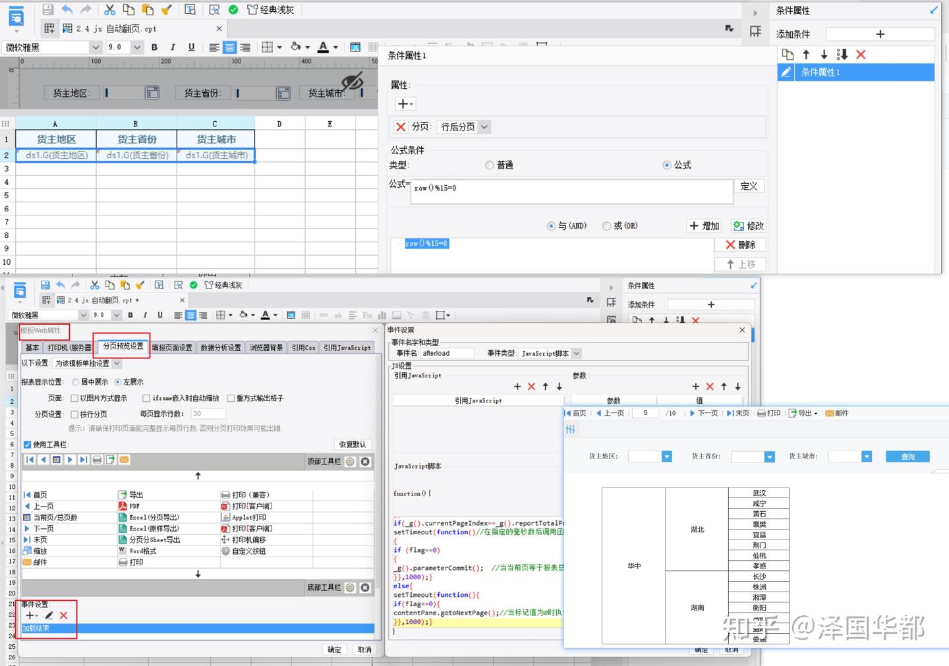Enable the 按行分页 checkbox
Viewport: 949px width, 666px height.
[x=74, y=414]
